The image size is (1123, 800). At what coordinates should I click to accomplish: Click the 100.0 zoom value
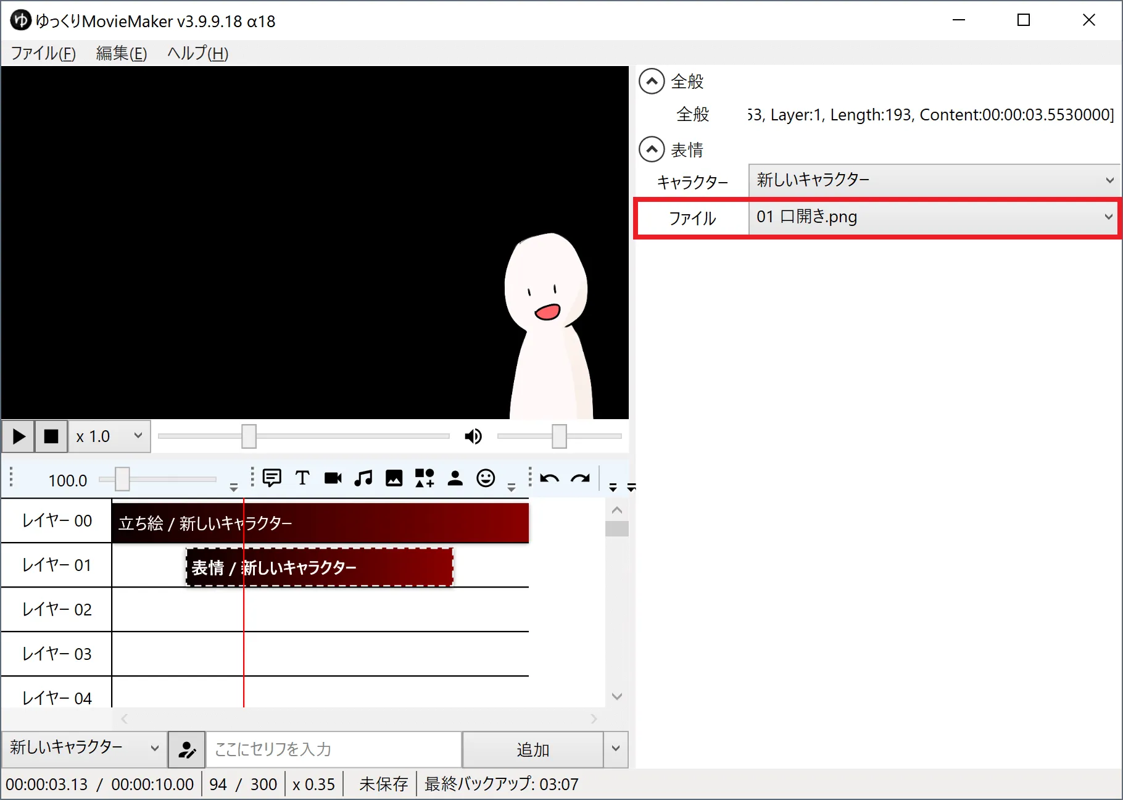[68, 480]
